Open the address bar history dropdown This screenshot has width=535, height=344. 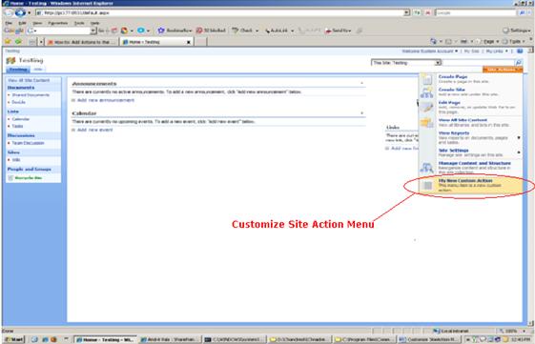coord(406,13)
